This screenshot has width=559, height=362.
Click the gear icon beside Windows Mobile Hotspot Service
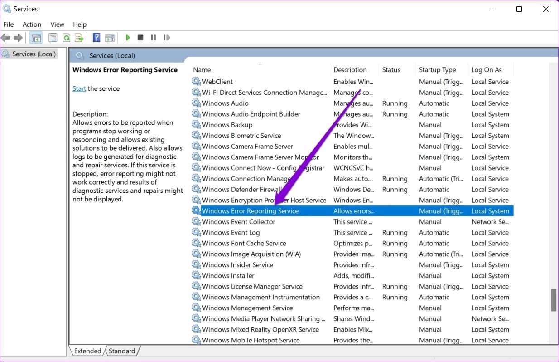[x=196, y=340]
